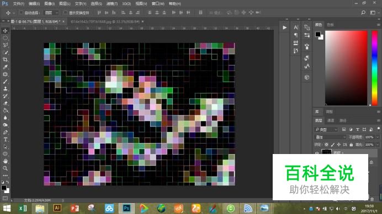
Task: Select the Crop tool
Action: [5, 60]
